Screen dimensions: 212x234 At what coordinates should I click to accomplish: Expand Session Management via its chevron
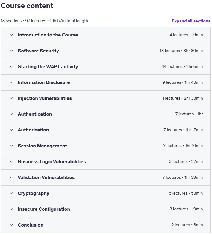click(x=11, y=146)
